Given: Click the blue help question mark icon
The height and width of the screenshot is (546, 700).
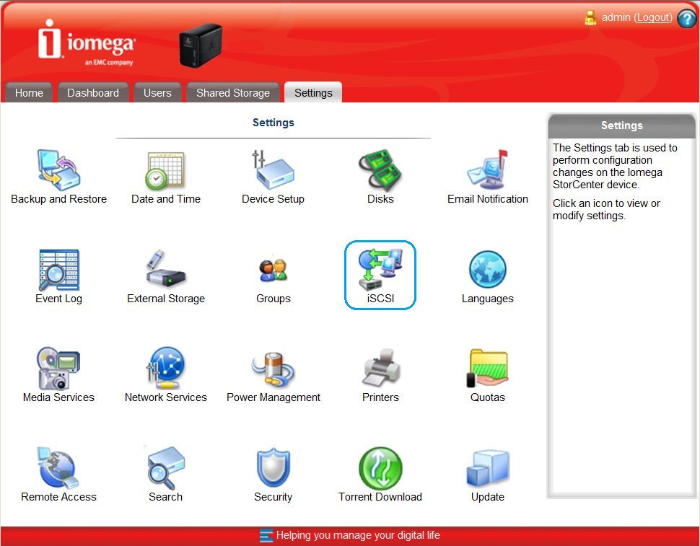Looking at the screenshot, I should coord(687,18).
